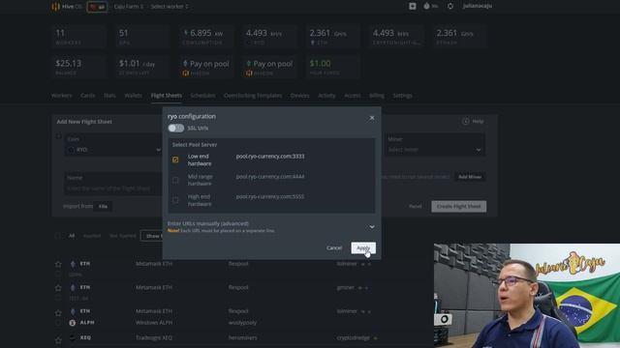
Task: Click the ALPH coin icon
Action: click(x=73, y=323)
